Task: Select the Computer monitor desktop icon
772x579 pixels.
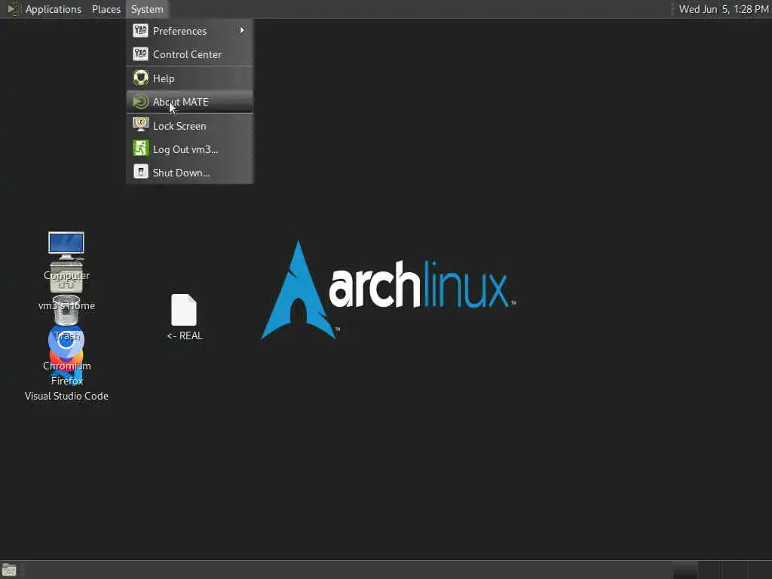Action: coord(66,246)
